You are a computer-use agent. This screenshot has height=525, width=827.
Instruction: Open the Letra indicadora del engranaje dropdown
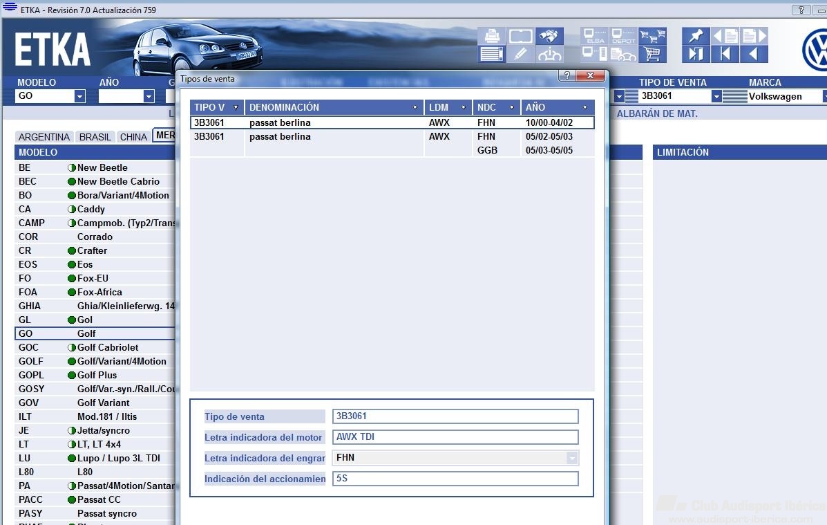coord(572,458)
